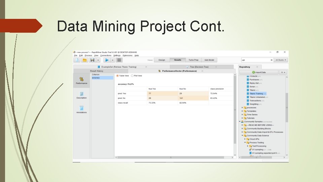Click the true Yes column header
323x182 pixels.
coord(162,89)
